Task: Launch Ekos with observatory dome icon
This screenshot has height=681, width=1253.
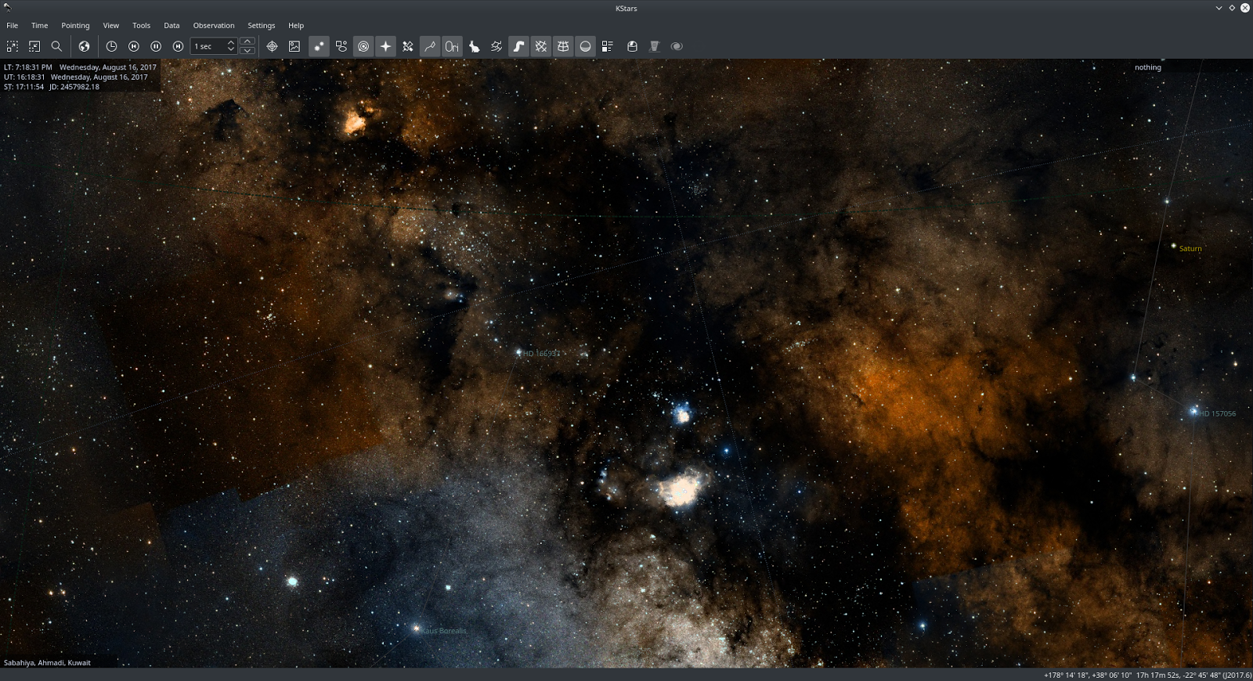Action: point(632,47)
